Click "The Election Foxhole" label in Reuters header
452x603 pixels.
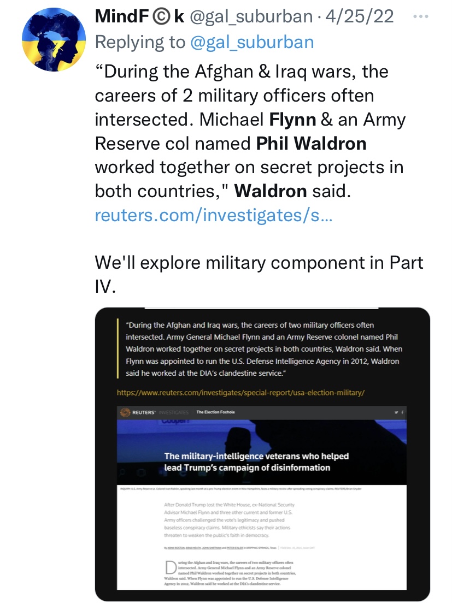216,412
